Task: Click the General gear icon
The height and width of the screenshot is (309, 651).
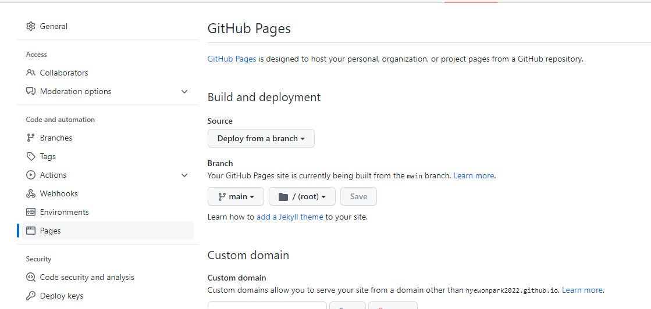Action: click(30, 26)
